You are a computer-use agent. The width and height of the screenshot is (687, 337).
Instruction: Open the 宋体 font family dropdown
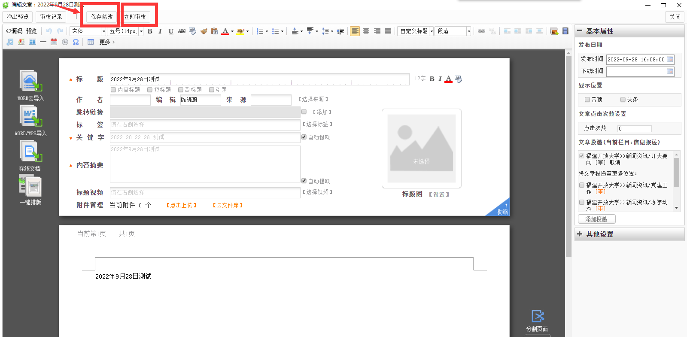pos(103,31)
